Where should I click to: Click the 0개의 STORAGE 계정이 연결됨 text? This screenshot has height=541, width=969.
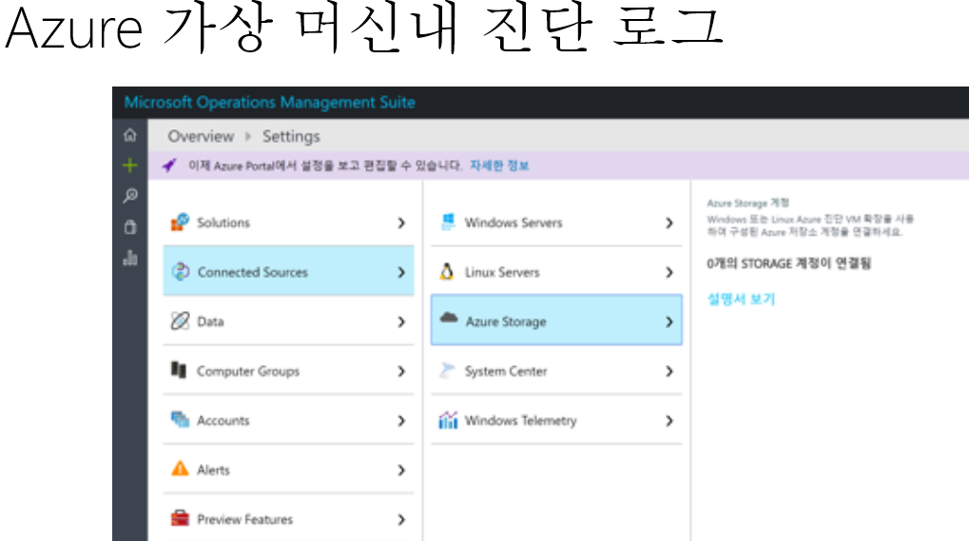point(789,263)
